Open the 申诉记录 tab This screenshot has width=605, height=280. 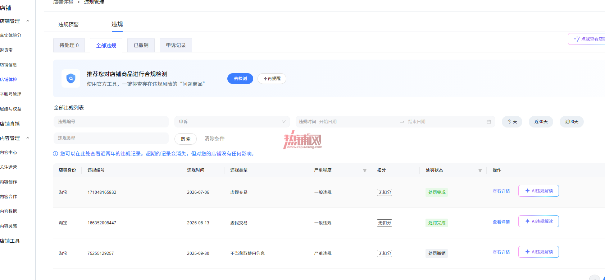176,45
